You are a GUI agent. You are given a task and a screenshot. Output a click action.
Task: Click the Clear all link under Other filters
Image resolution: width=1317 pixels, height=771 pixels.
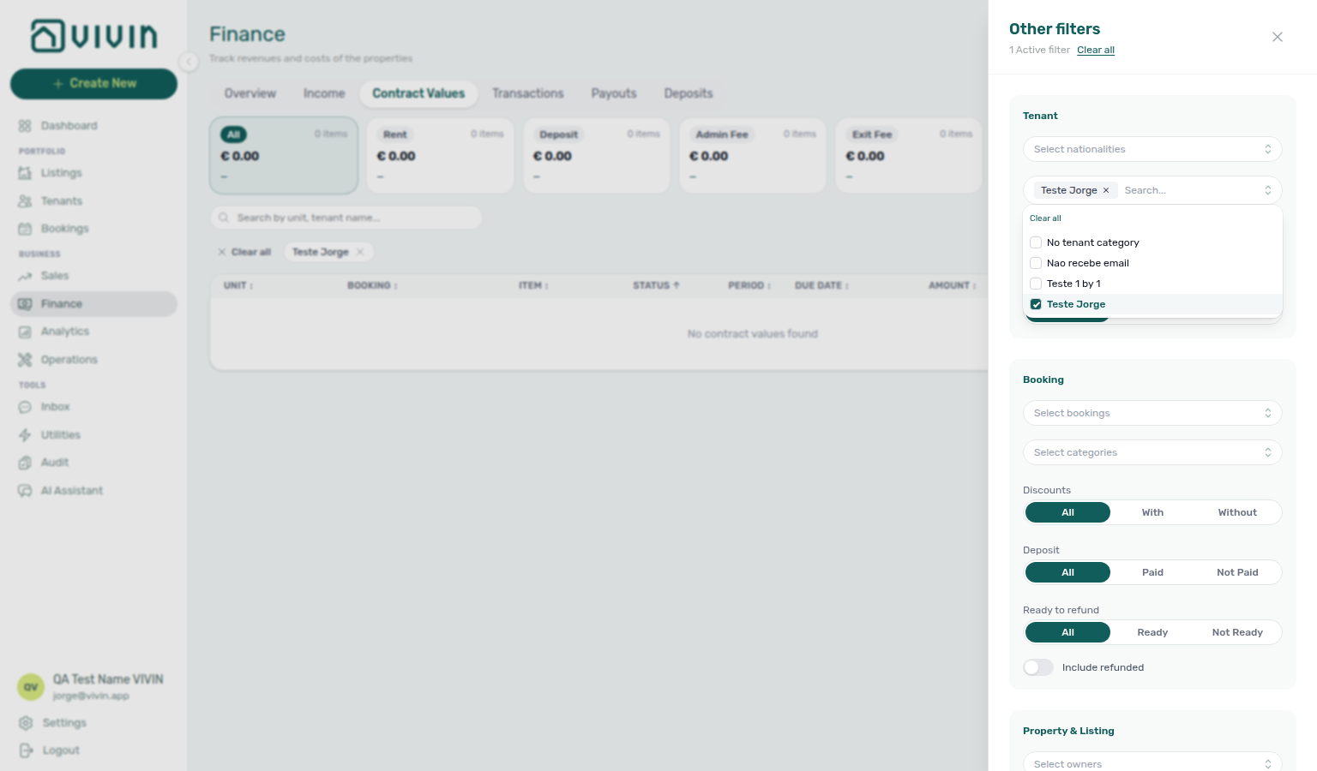click(x=1096, y=50)
